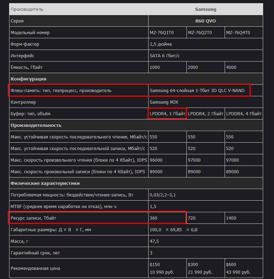This screenshot has height=279, width=274.
Task: Click the 'Буфер: тип, объём' row label
Action: pyautogui.click(x=30, y=114)
